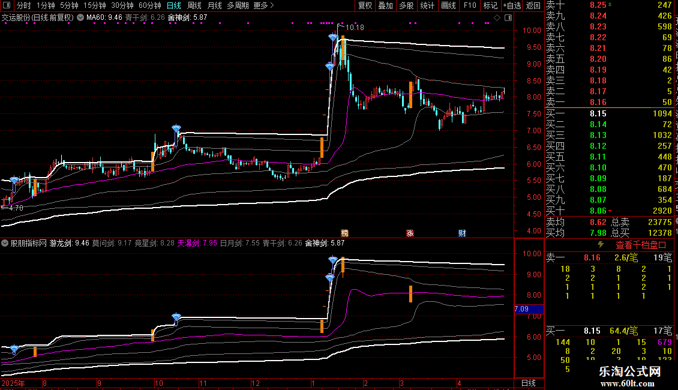This screenshot has width=678, height=390.
Task: Switch to 30分钟 chart period
Action: [122, 5]
